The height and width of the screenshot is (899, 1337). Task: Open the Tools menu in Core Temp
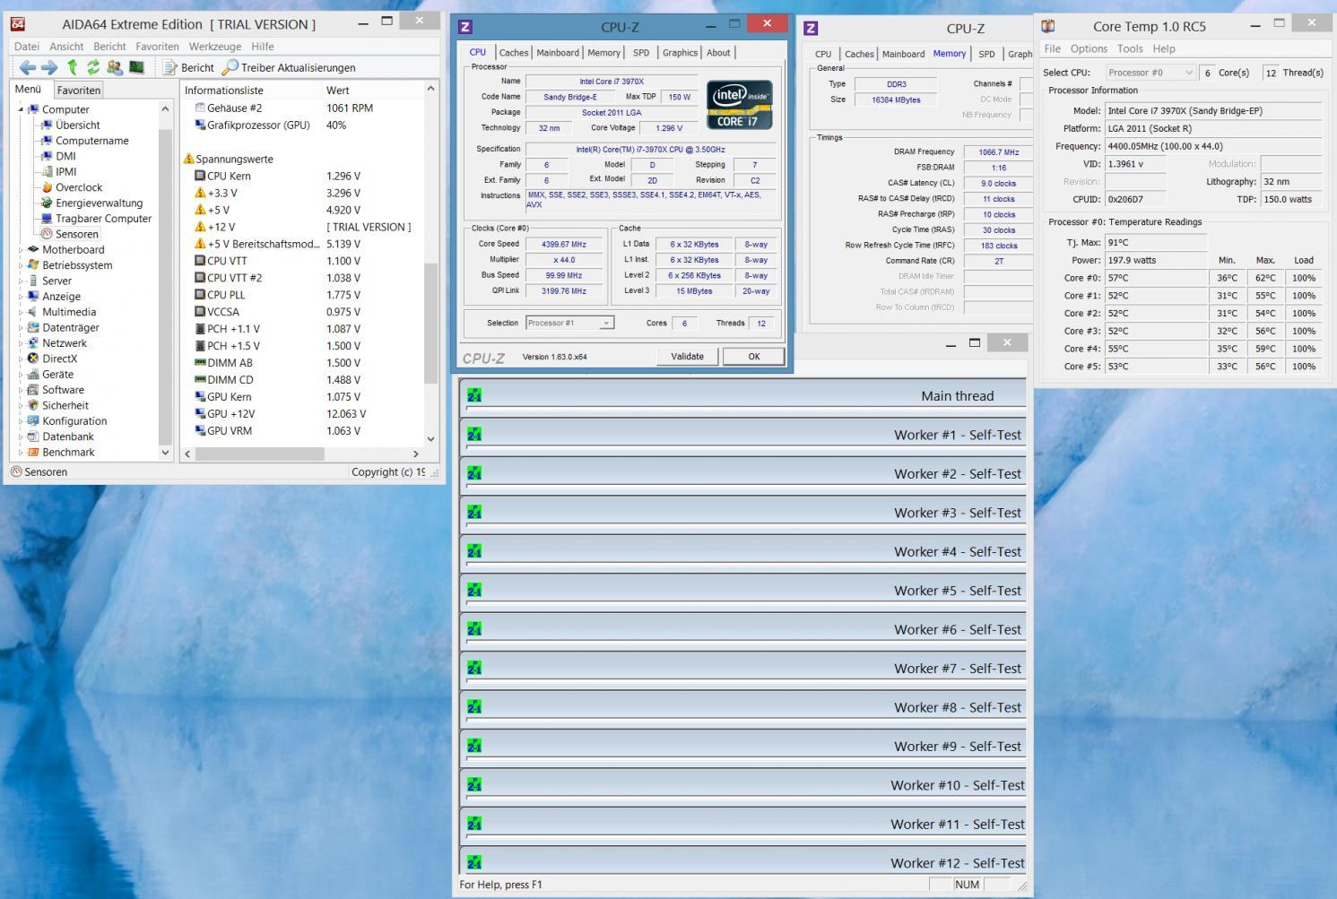[x=1130, y=48]
